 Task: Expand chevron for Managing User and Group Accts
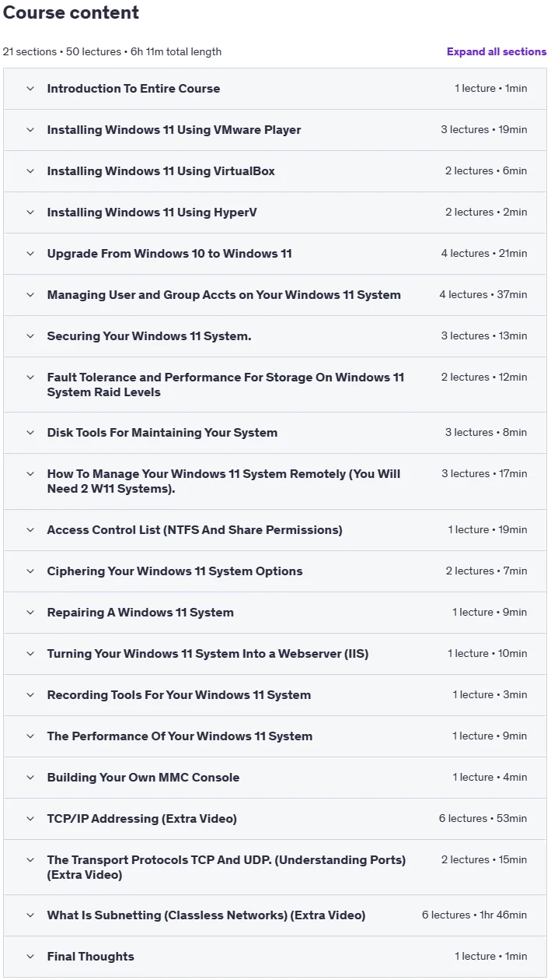click(30, 295)
